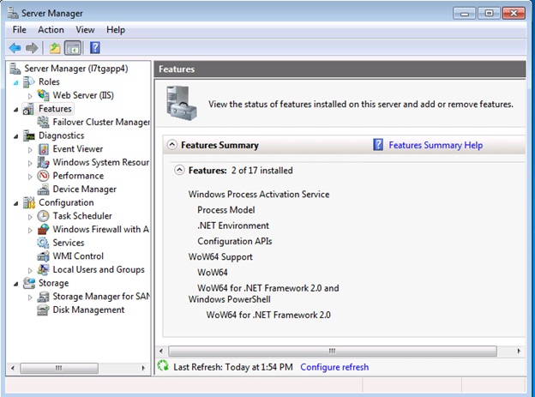Click the Diagnostics node icon
The image size is (535, 397).
[x=29, y=135]
